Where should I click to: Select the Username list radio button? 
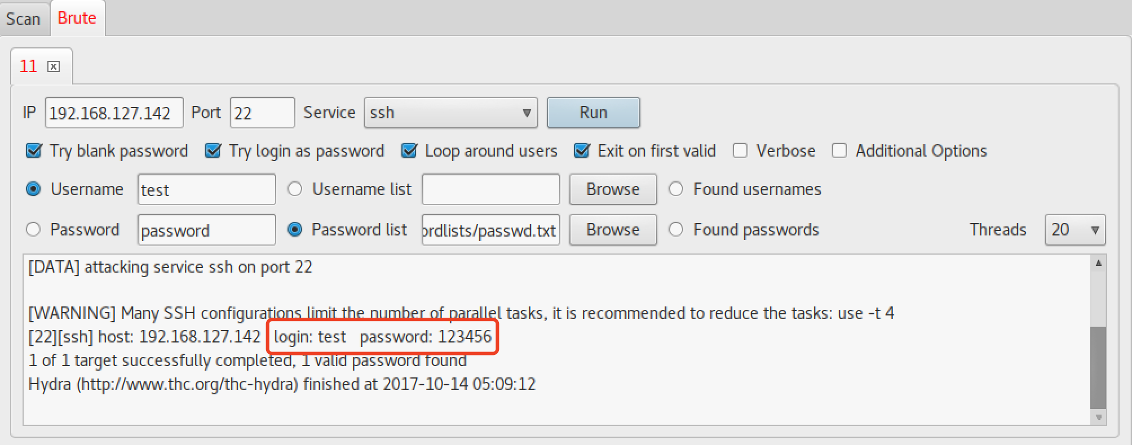[295, 189]
